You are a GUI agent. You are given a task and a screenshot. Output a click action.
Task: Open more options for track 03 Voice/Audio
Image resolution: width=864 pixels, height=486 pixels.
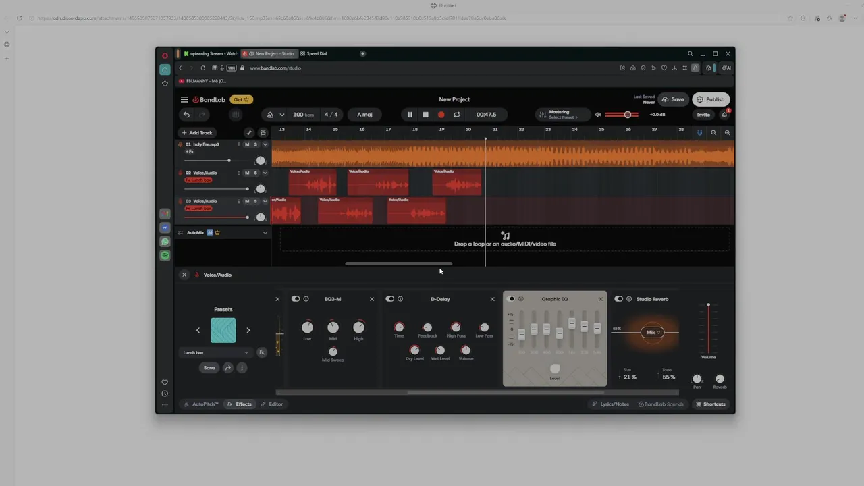[239, 201]
